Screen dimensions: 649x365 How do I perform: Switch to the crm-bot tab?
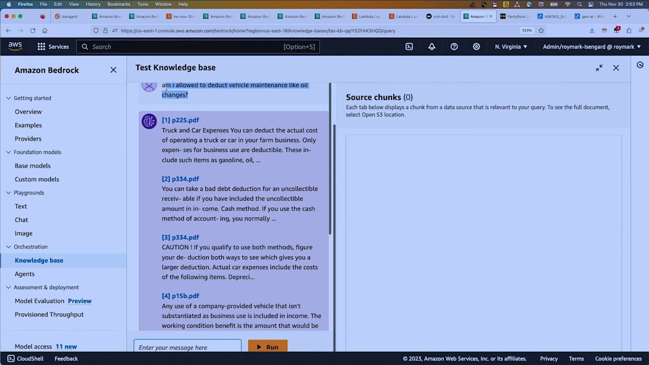tap(441, 16)
